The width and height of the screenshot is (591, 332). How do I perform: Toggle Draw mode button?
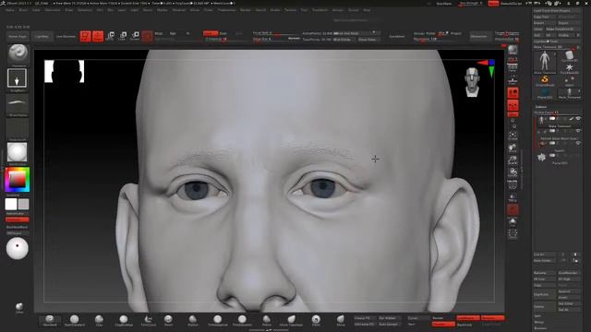point(98,36)
